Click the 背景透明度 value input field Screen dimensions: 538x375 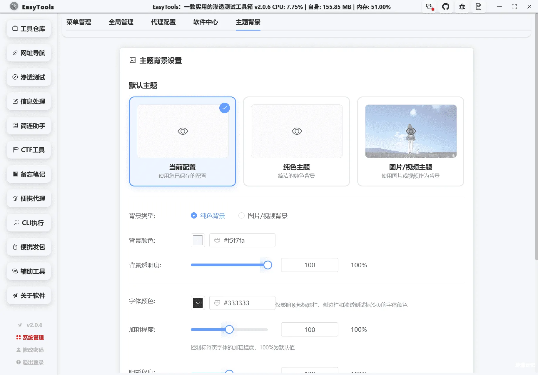coord(310,265)
